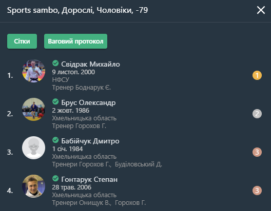Screen dimensions: 271x211
Task: Open Бабійчук Дмитро placeholder avatar
Action: 33,147
